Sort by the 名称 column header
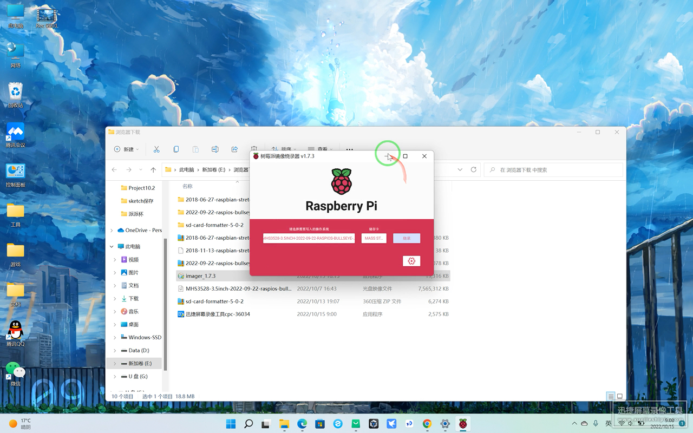This screenshot has height=433, width=693. [x=187, y=186]
